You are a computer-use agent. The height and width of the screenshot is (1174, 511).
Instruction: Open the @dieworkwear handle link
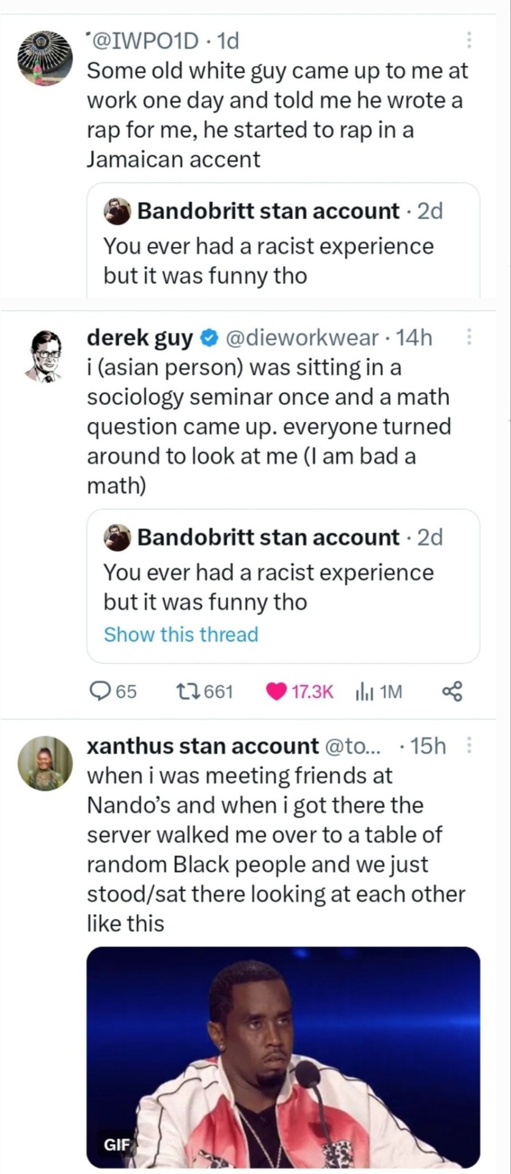[302, 338]
